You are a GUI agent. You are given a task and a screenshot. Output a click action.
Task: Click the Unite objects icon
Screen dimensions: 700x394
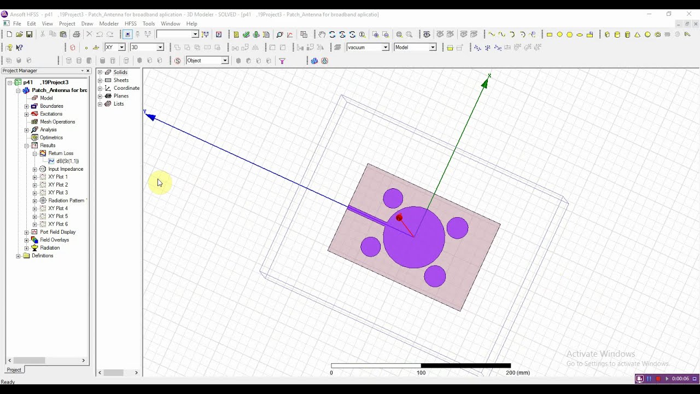pos(178,48)
